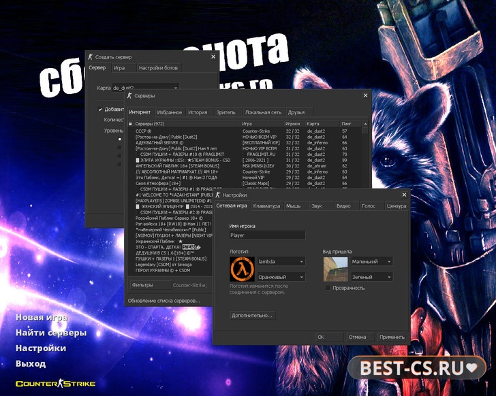Select the Сетевая игра tab
This screenshot has width=496, height=396.
pos(232,205)
